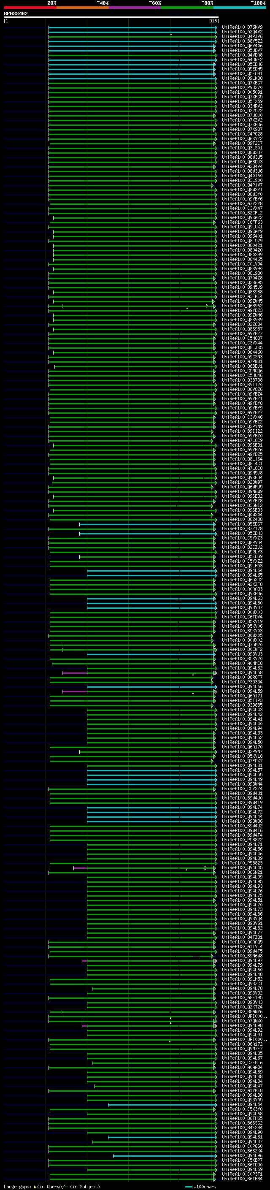270x1190 pixels.
Task: Click the UniRef100_P93270 label
Action: [242, 87]
